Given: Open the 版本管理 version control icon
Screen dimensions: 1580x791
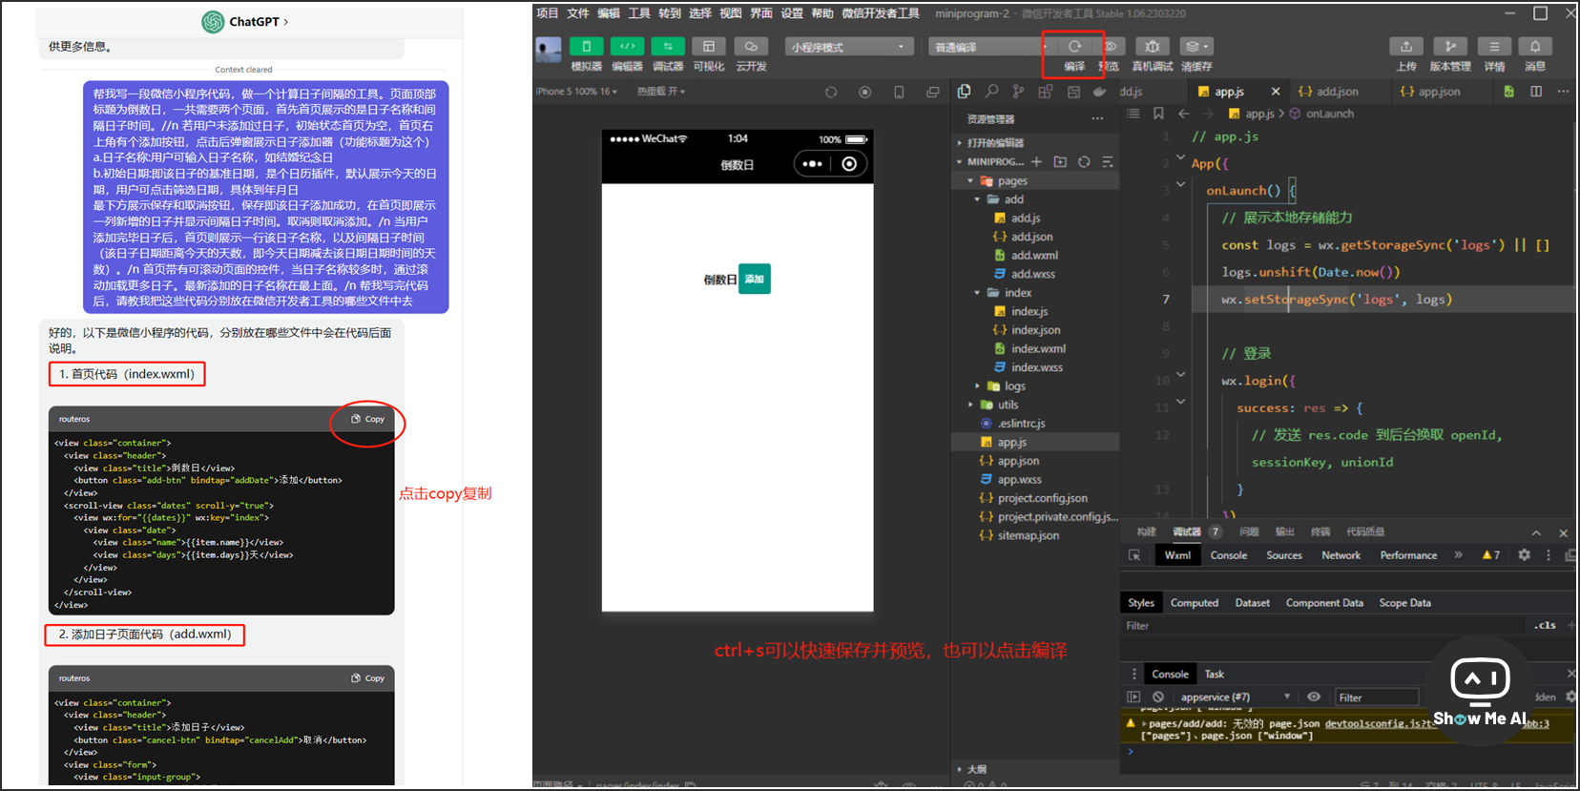Looking at the screenshot, I should pyautogui.click(x=1450, y=46).
